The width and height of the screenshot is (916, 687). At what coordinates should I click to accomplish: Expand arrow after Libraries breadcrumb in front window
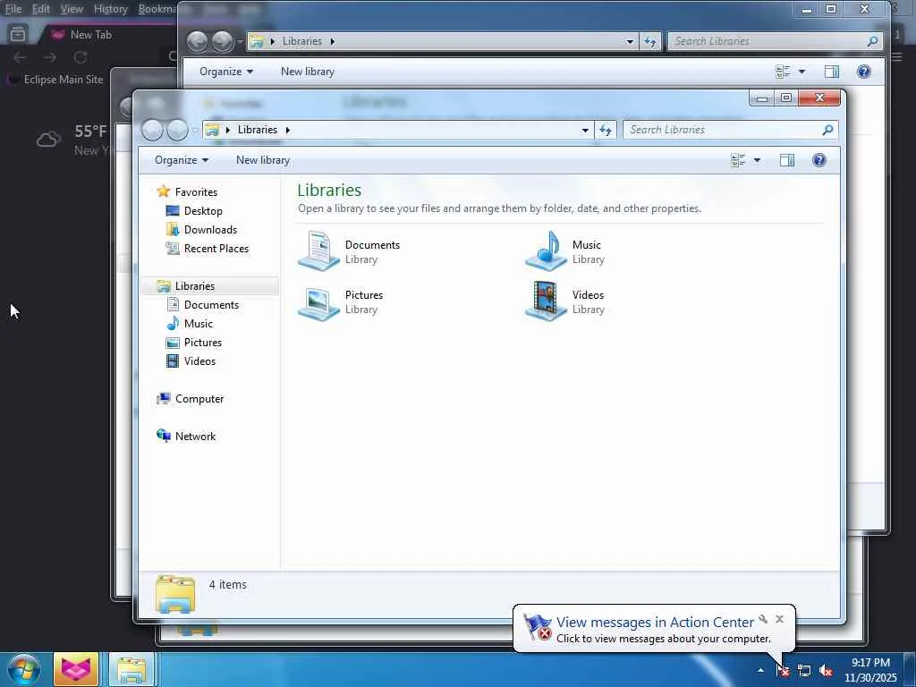287,130
